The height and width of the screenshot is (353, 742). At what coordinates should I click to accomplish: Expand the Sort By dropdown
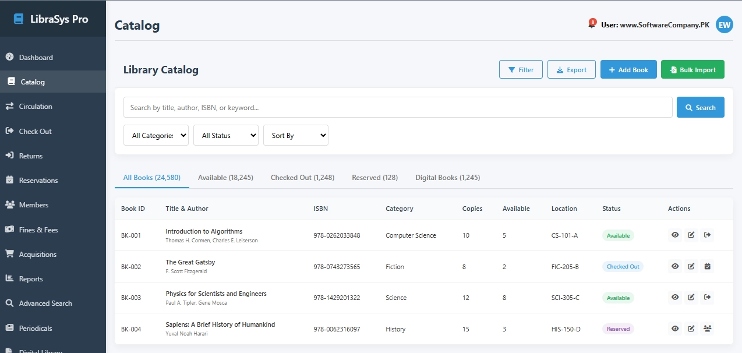click(295, 135)
